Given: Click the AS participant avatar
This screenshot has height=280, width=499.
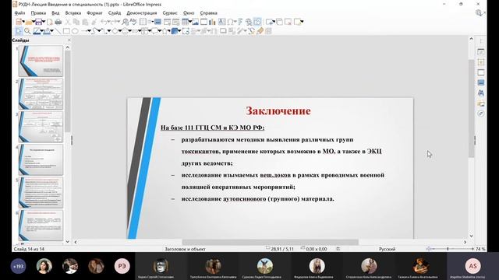Looking at the screenshot, I should pos(472,266).
